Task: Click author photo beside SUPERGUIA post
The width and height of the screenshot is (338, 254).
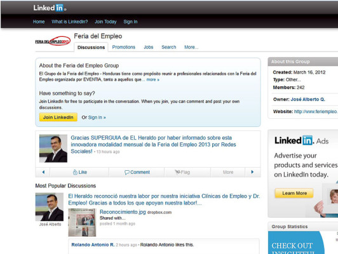Action: click(x=53, y=149)
